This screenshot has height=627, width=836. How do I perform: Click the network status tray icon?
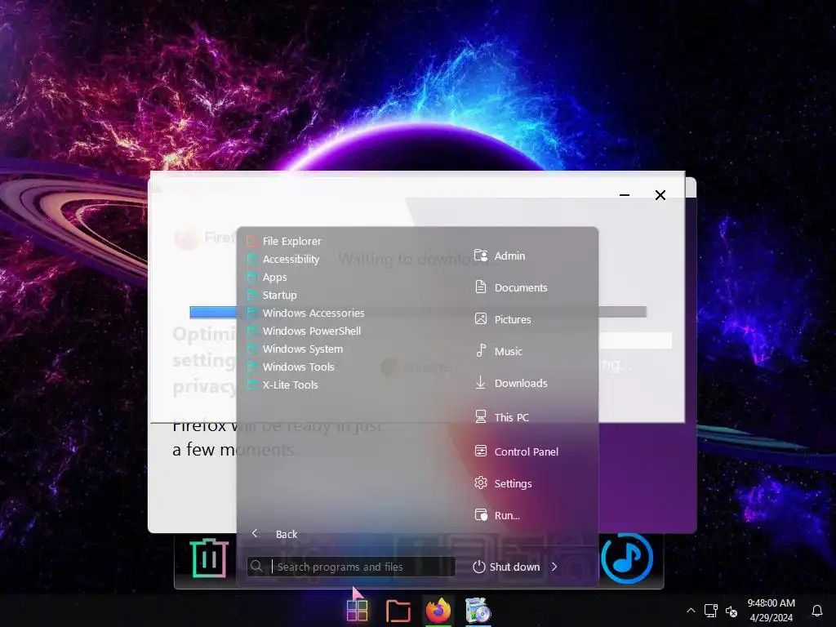coord(711,611)
